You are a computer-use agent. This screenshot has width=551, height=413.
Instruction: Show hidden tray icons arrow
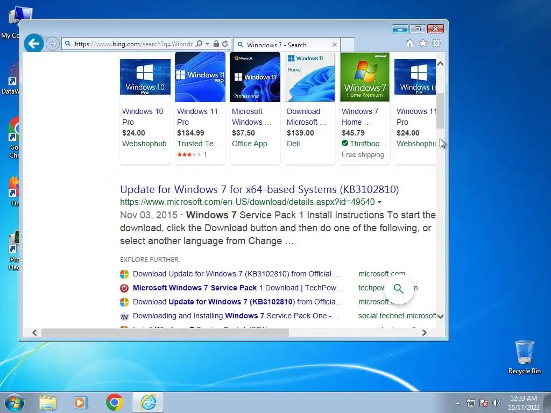click(x=457, y=403)
